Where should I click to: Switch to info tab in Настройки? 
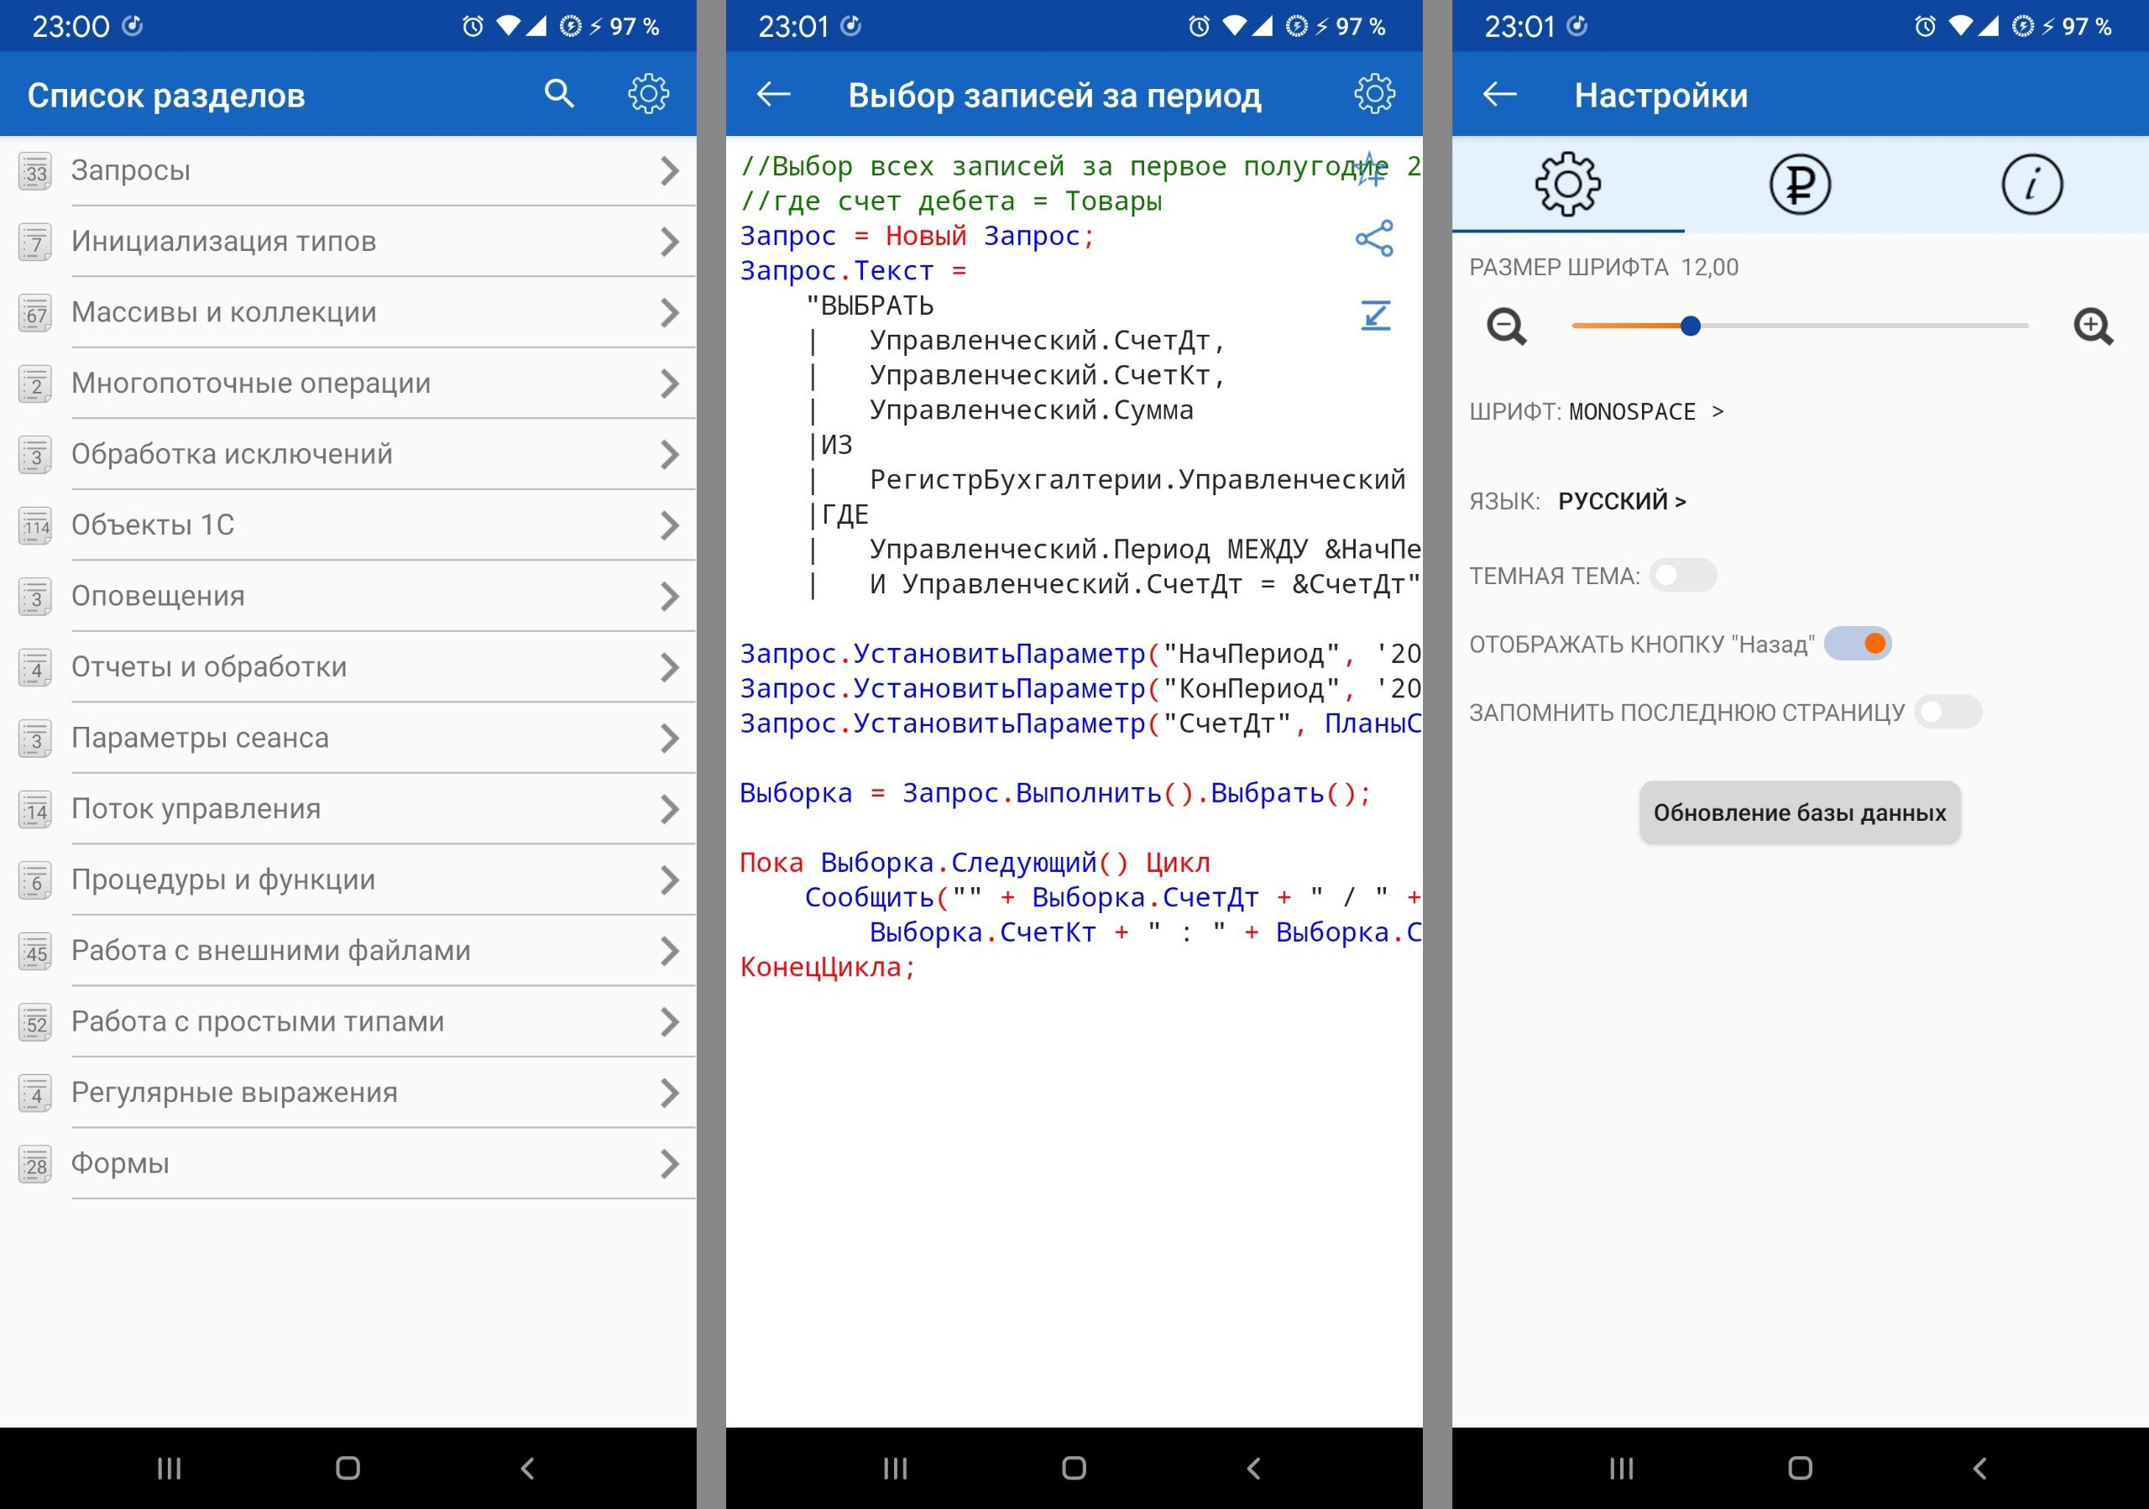(2032, 185)
